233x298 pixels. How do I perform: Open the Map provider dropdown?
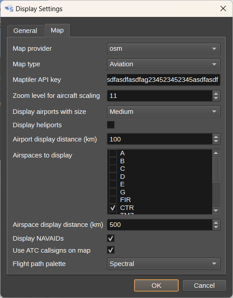(164, 48)
